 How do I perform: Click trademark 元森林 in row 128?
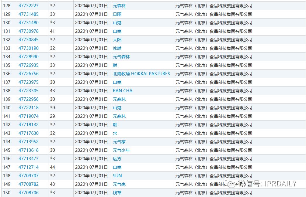click(119, 6)
